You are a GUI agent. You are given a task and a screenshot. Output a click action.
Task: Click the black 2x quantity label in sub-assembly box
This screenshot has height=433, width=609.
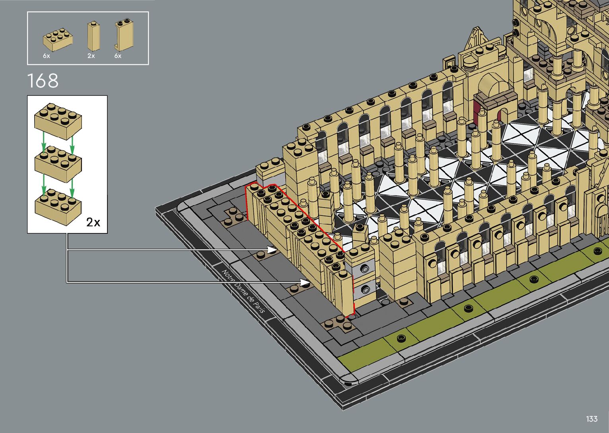[93, 222]
